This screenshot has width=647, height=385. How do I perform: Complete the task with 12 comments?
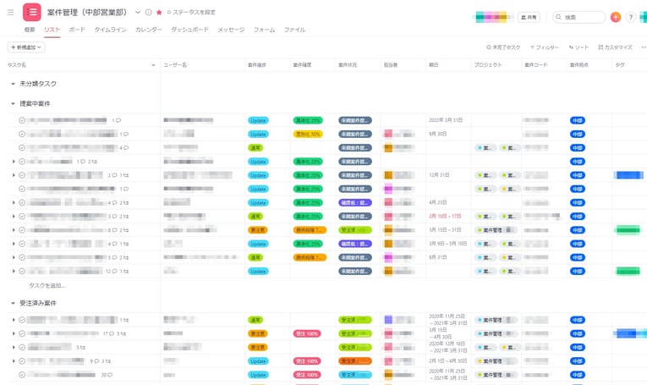[x=22, y=271]
